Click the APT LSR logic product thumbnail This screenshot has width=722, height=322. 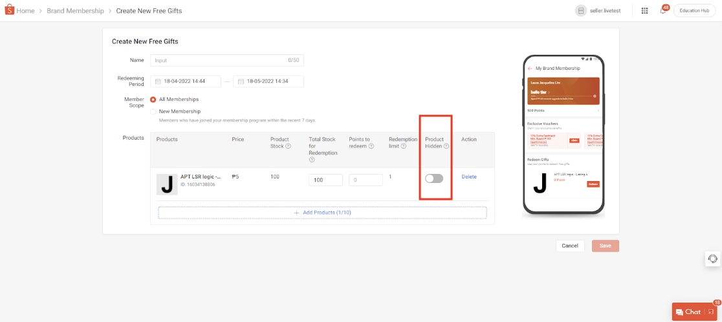(x=167, y=184)
